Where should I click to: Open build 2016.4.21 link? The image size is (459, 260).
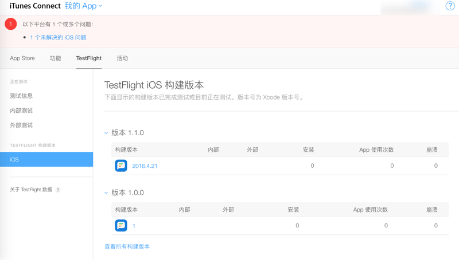[x=145, y=166]
